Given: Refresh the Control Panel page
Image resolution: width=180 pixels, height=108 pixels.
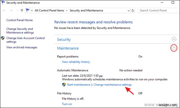Looking at the screenshot, I should point(133,11).
